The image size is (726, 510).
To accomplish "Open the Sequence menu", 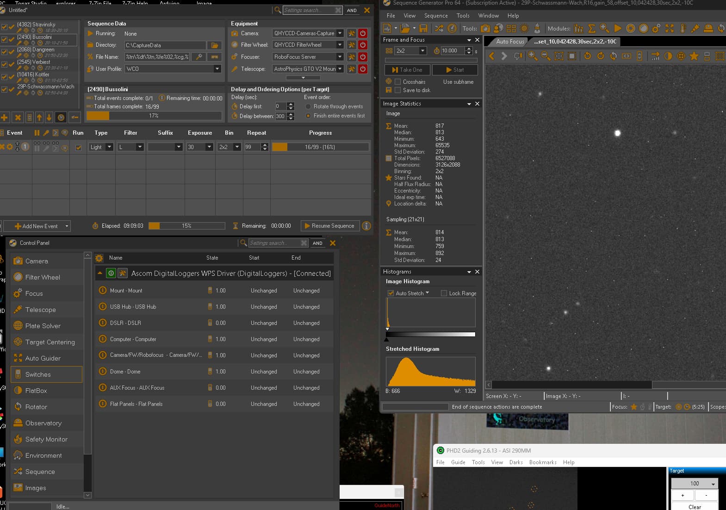I will (x=435, y=16).
